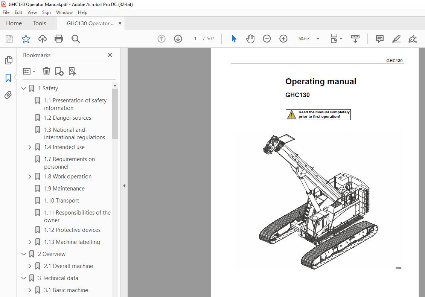Open the zoom level dropdown

318,39
